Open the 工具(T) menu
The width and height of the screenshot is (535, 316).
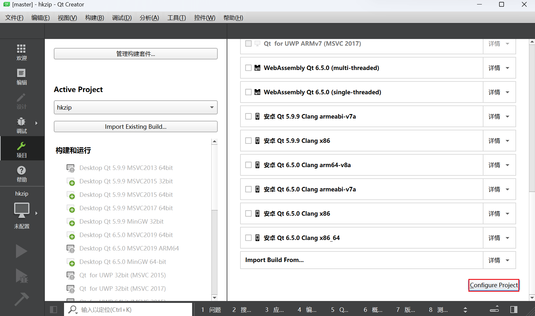pos(177,18)
